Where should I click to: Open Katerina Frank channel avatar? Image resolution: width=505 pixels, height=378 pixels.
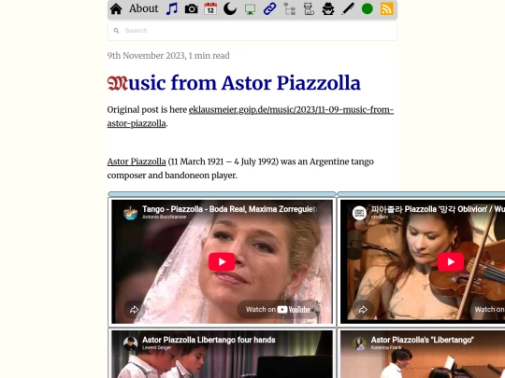point(359,343)
